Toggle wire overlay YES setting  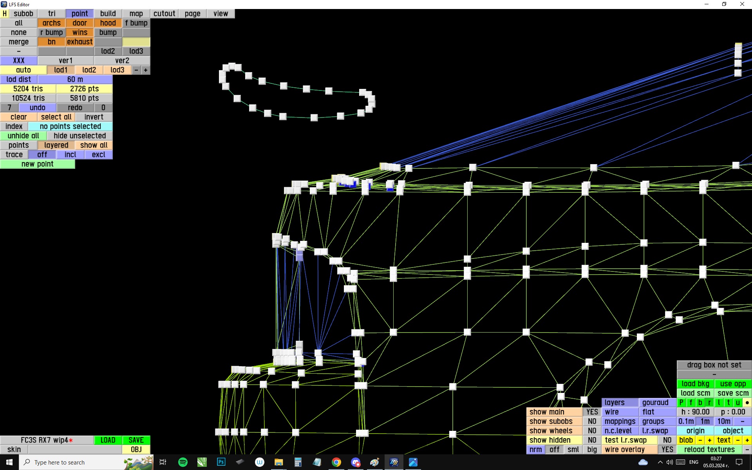667,449
